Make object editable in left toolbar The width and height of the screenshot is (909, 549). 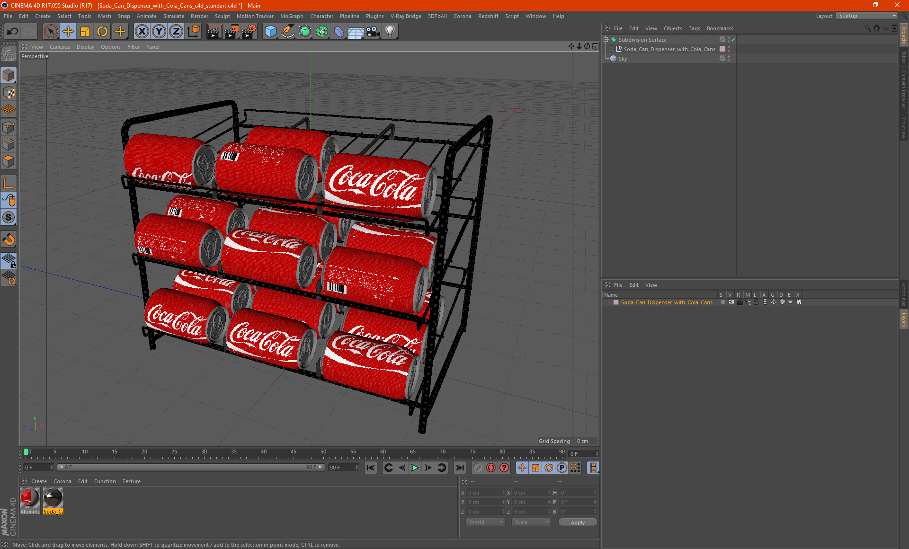(x=9, y=54)
